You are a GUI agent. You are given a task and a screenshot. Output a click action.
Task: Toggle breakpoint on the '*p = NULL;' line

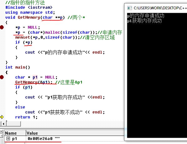pyautogui.click(x=2, y=27)
